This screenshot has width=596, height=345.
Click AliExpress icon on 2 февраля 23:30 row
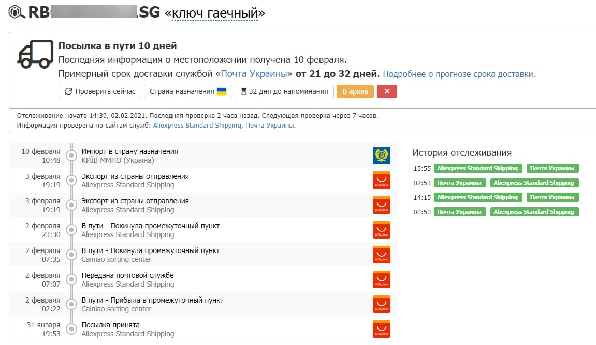pyautogui.click(x=381, y=230)
